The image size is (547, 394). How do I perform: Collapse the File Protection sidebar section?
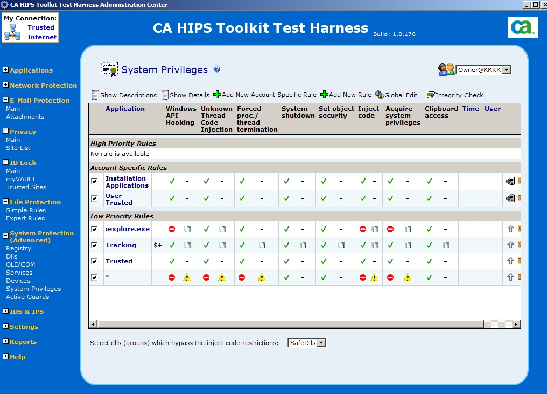coord(5,202)
